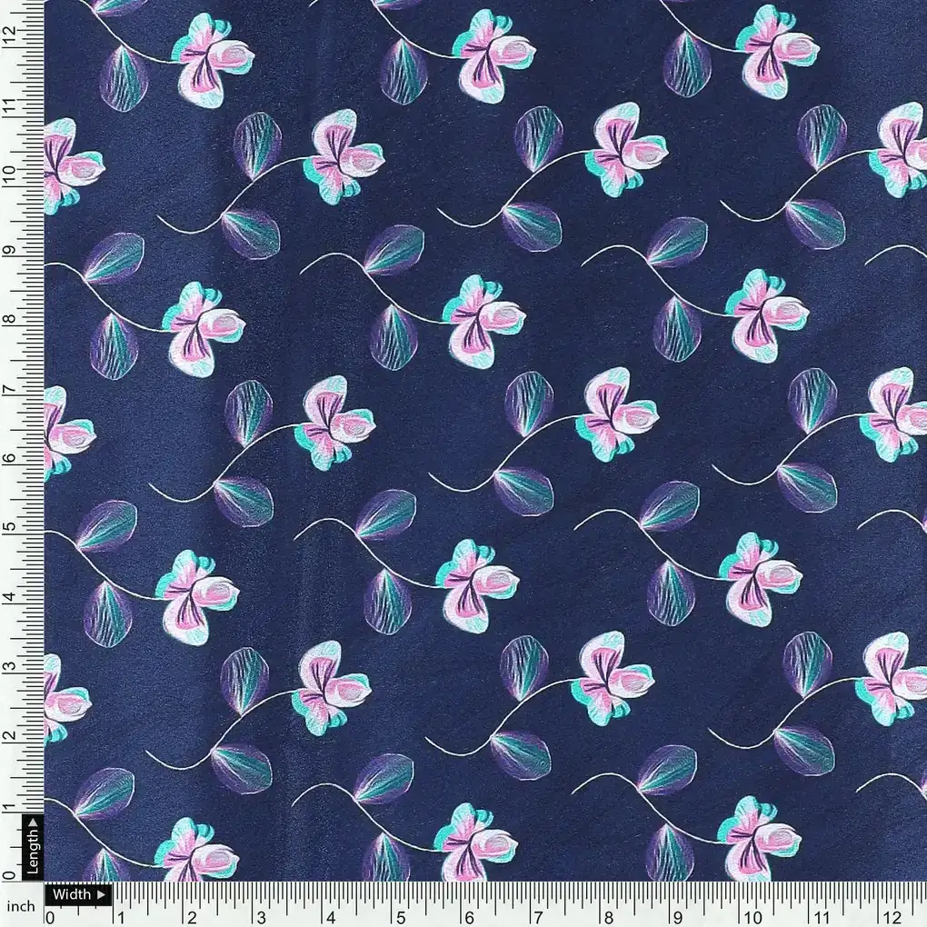The image size is (927, 927).
Task: Select the 7 mark on the width ruler
Action: 539,917
